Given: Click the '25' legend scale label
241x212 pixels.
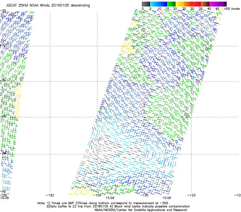Looking at the screenshot, I should [184, 9].
